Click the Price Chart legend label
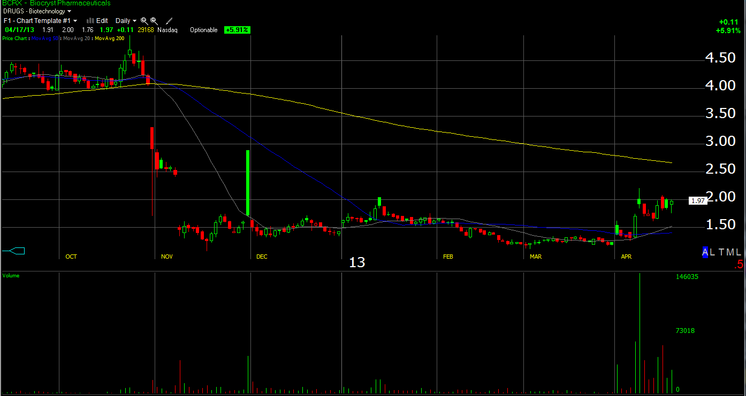Screen dimensions: 746x396 coord(14,38)
